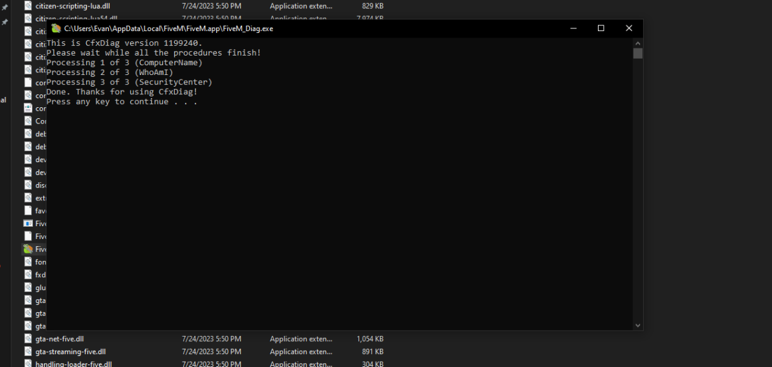The image size is (772, 367).
Task: Select the gta-net-five.dll file icon
Action: click(28, 339)
